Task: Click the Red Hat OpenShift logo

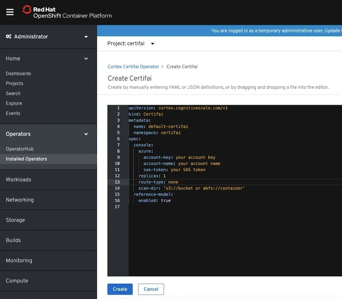Action: coord(67,12)
